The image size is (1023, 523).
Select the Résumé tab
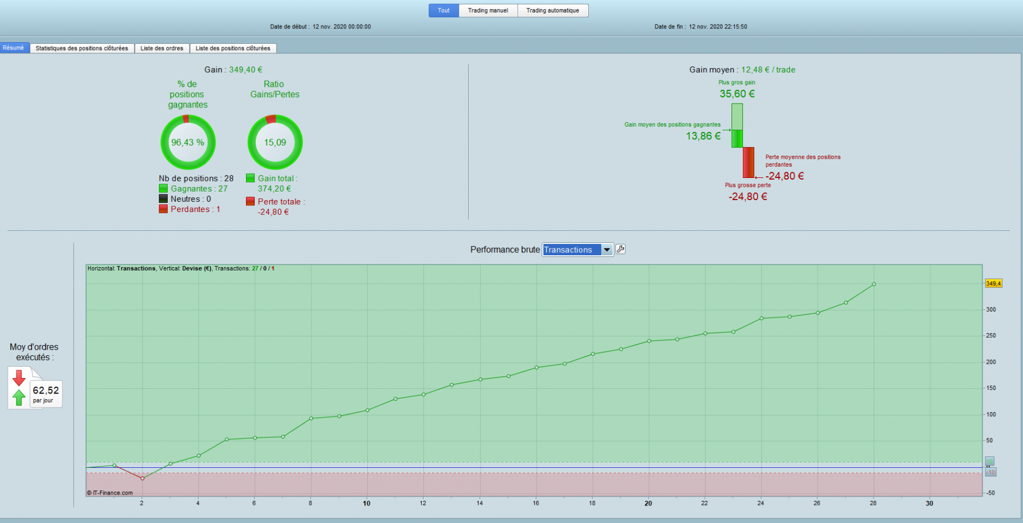14,48
